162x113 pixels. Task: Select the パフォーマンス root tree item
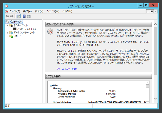[16, 22]
